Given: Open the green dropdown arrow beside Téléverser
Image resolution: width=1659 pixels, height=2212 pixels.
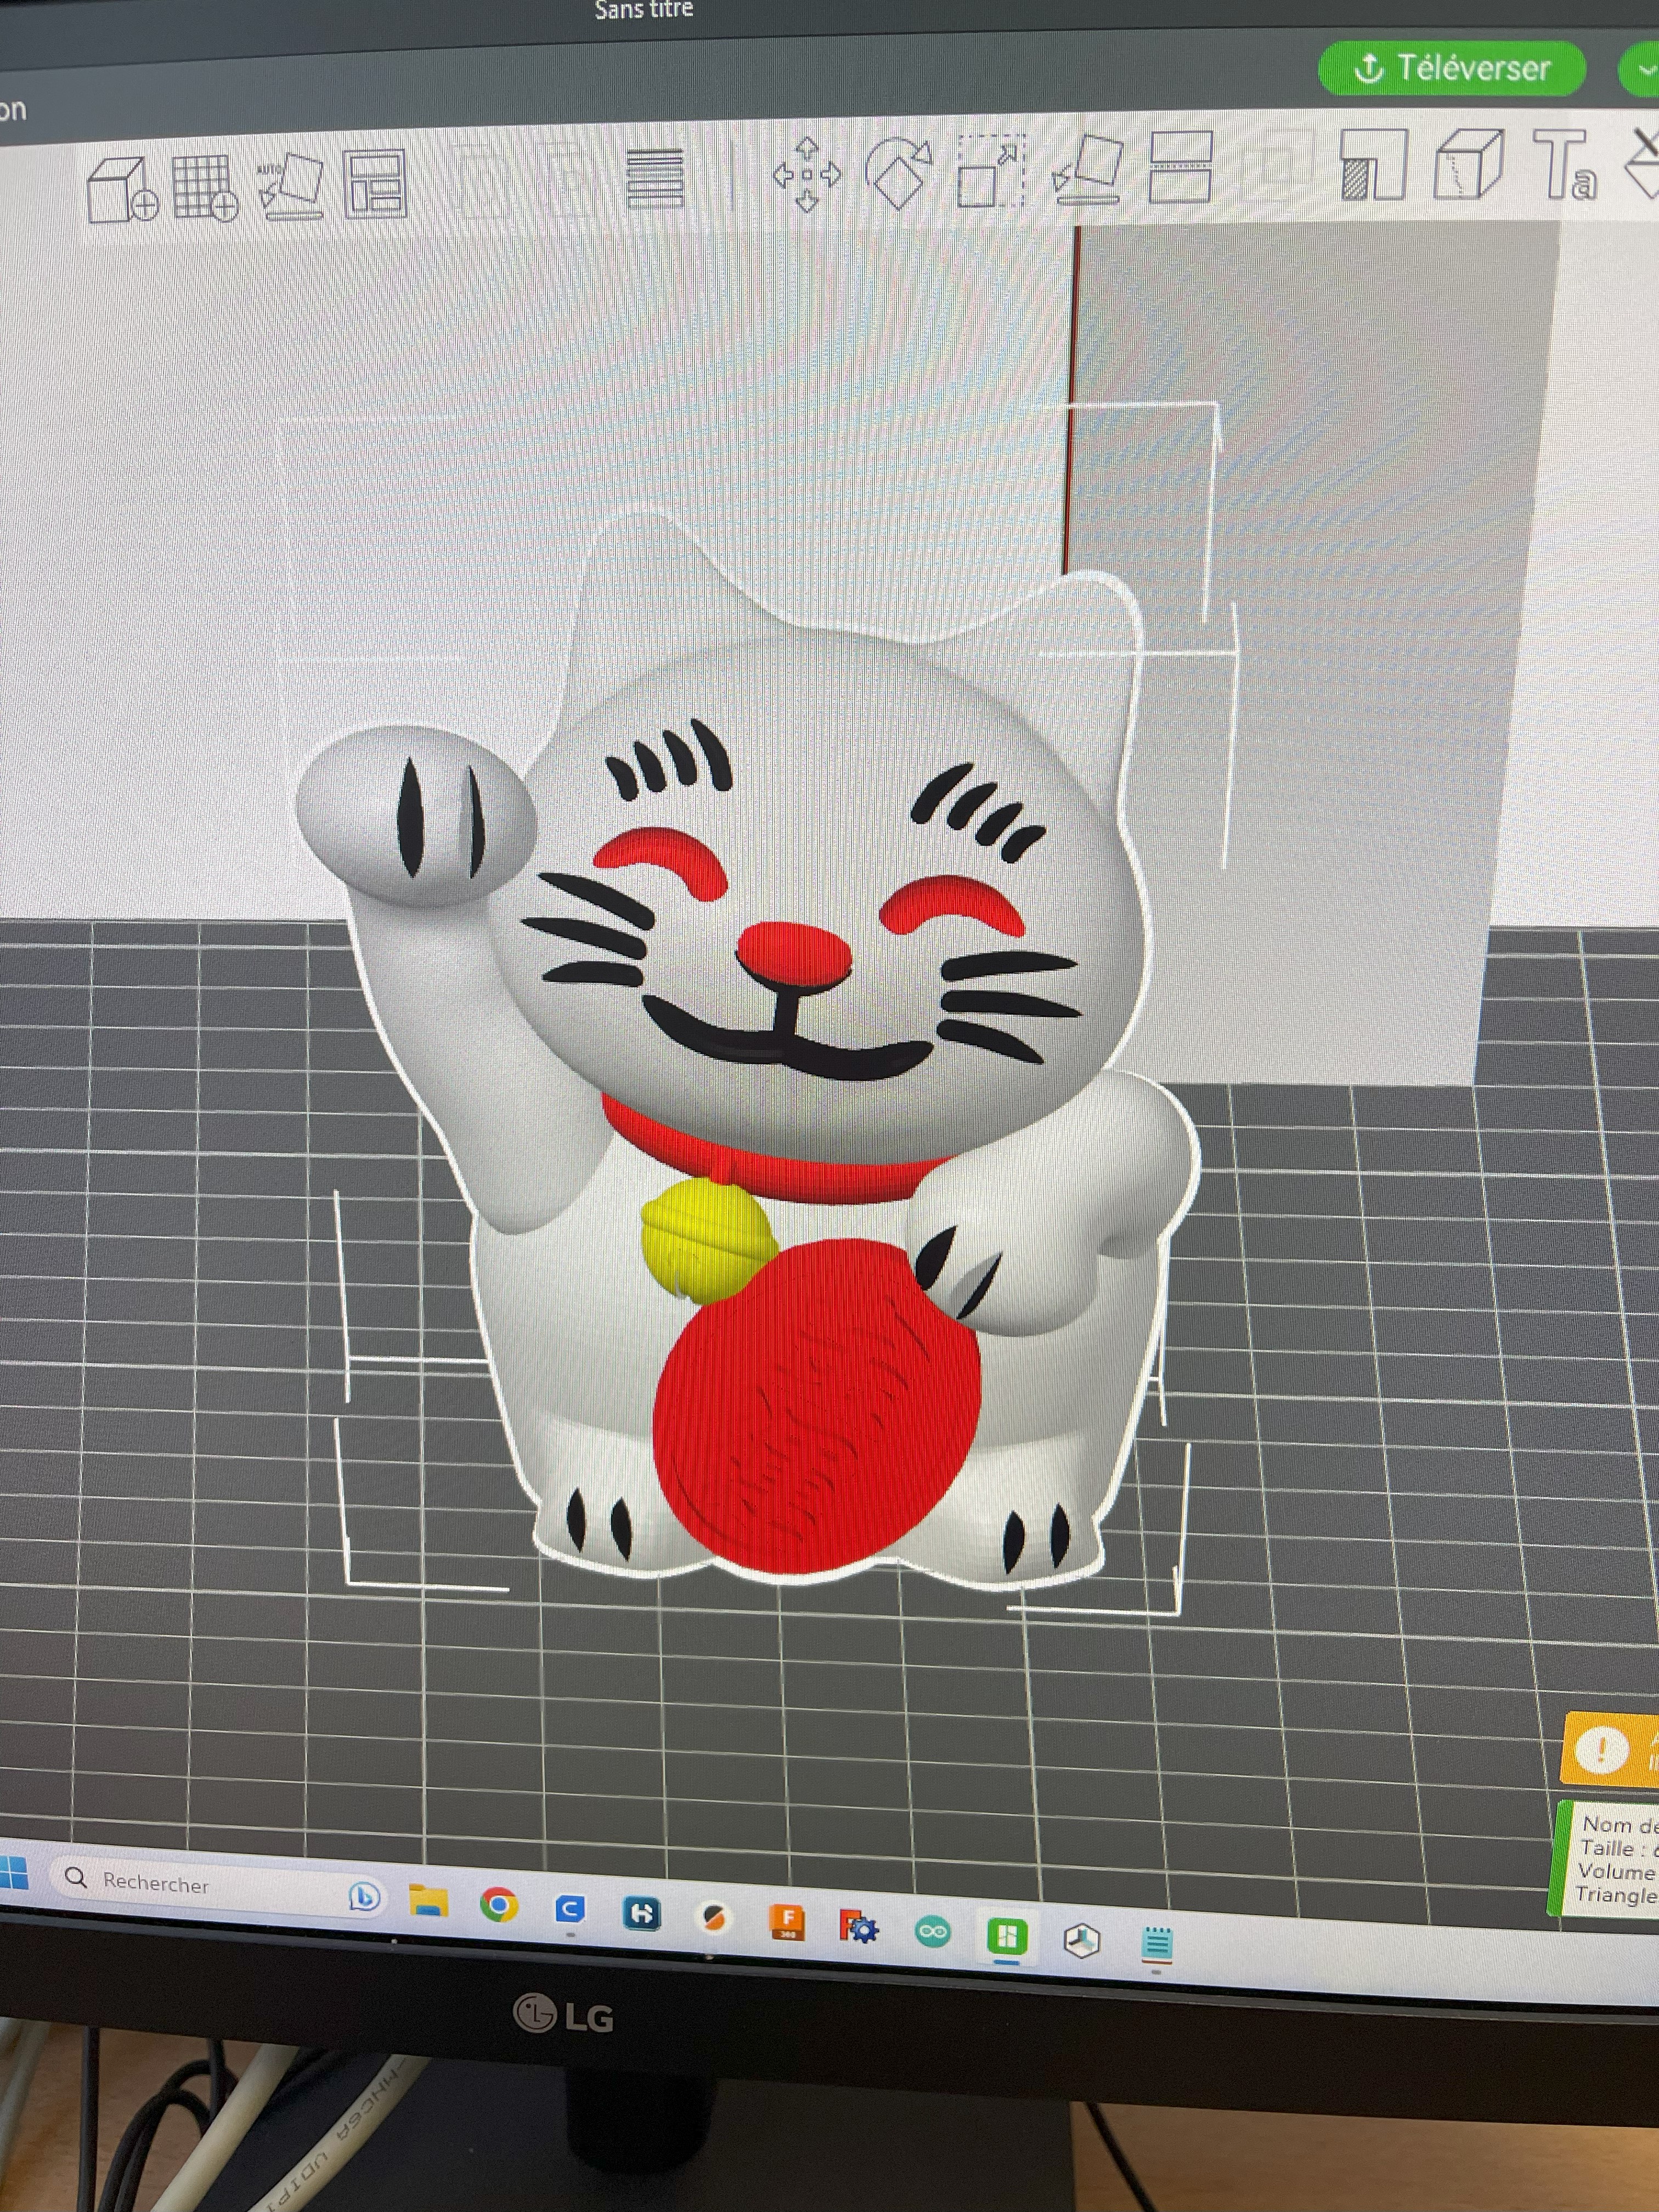Looking at the screenshot, I should click(x=1641, y=69).
